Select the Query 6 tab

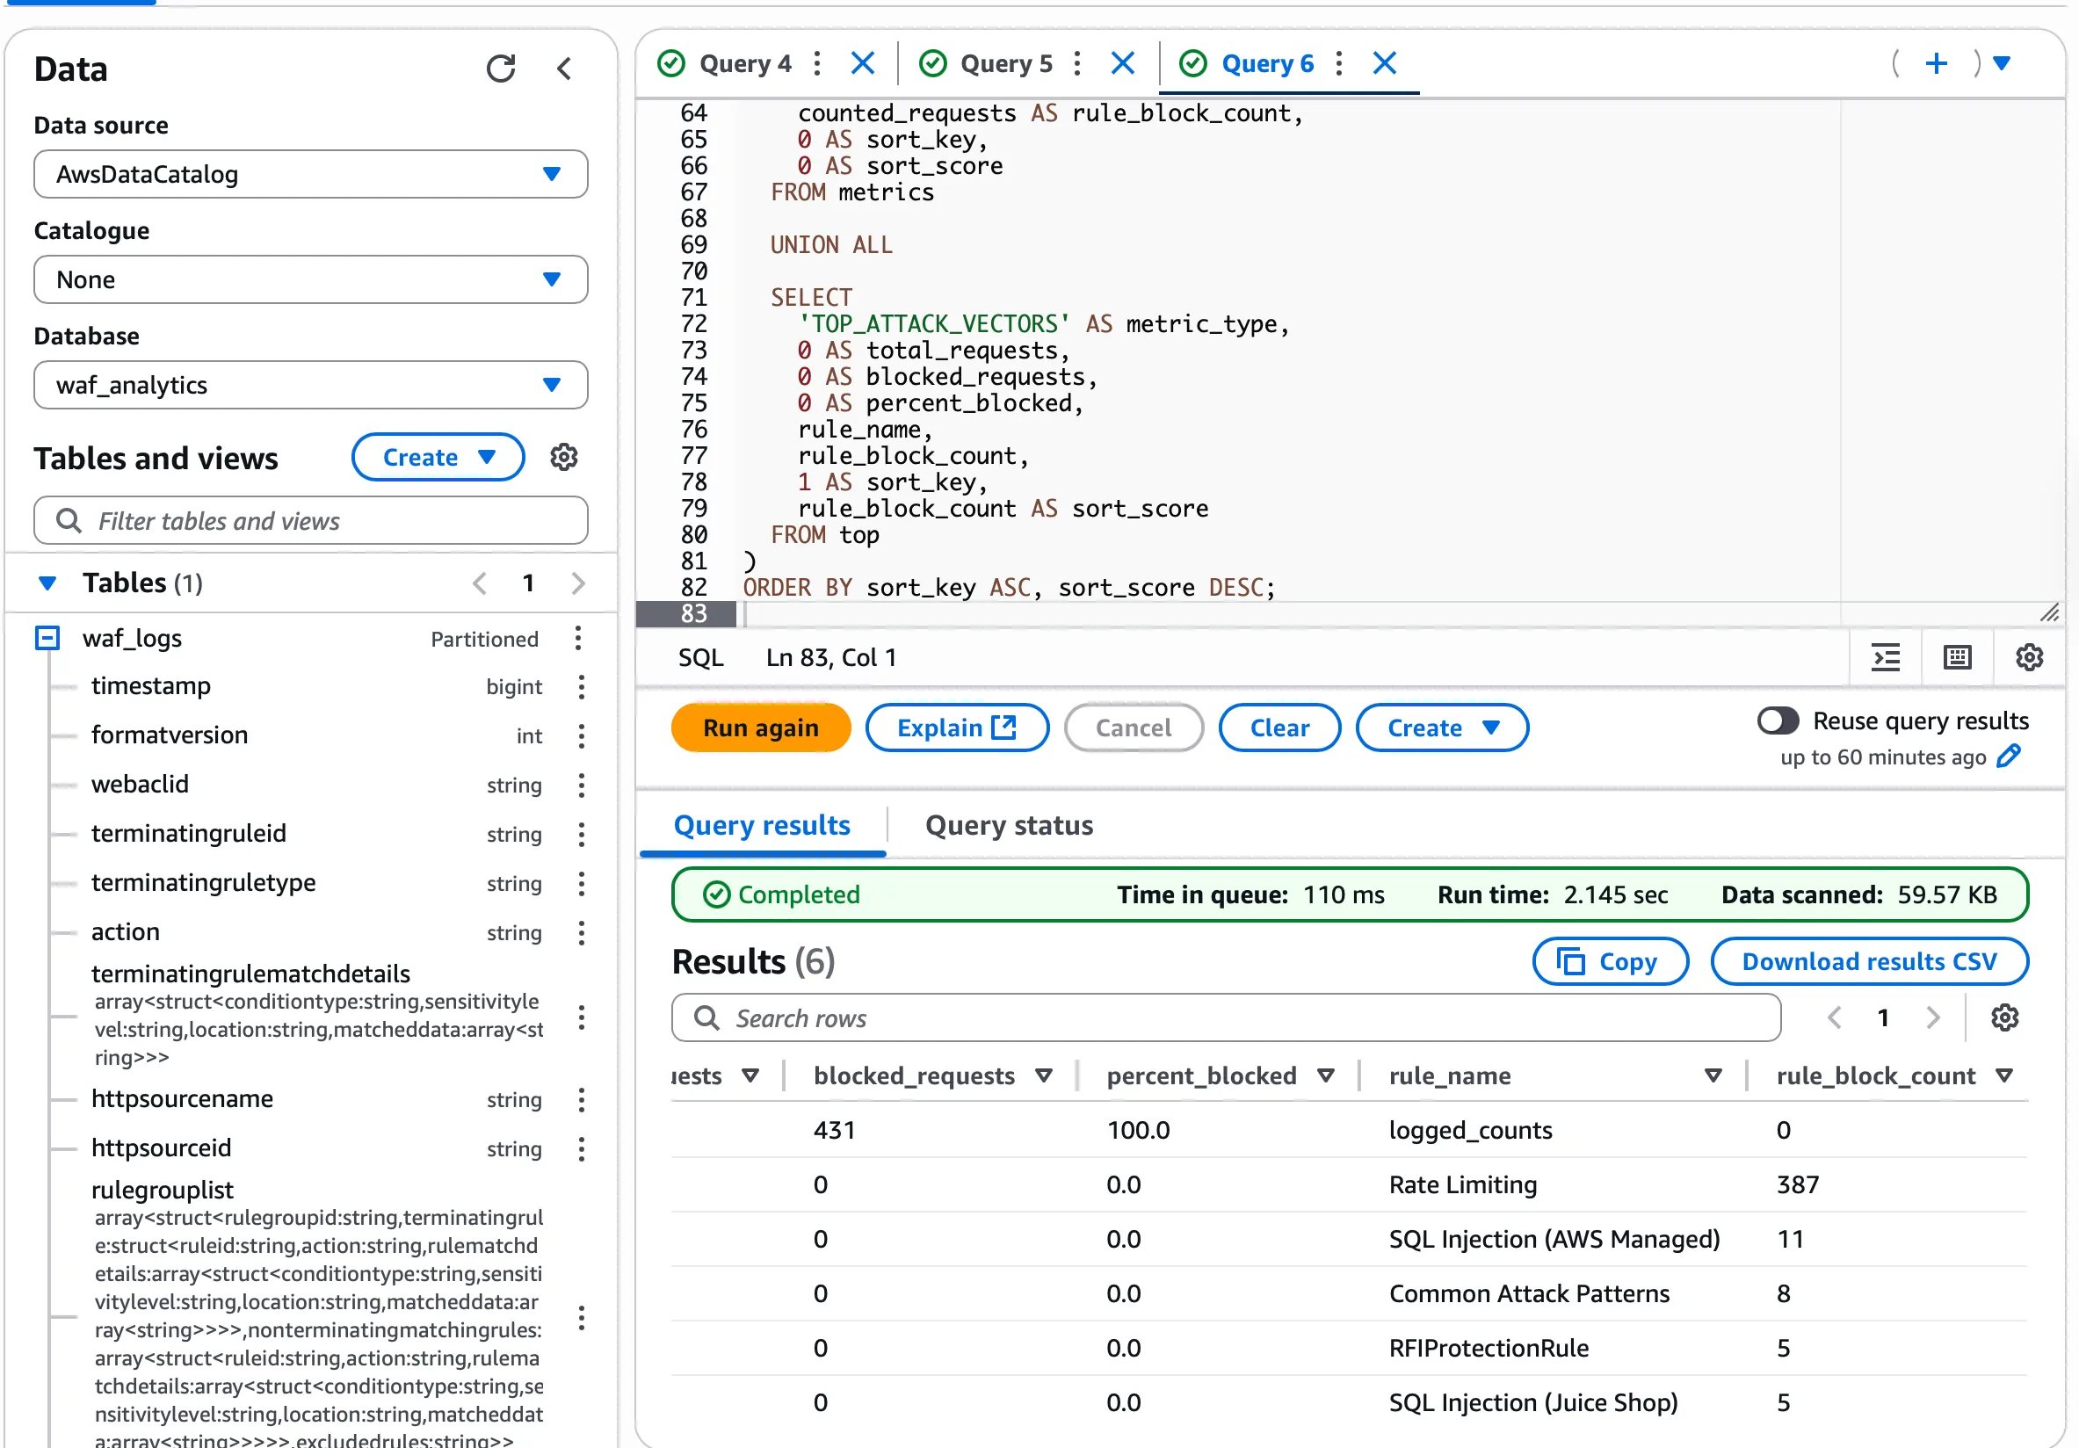tap(1267, 63)
